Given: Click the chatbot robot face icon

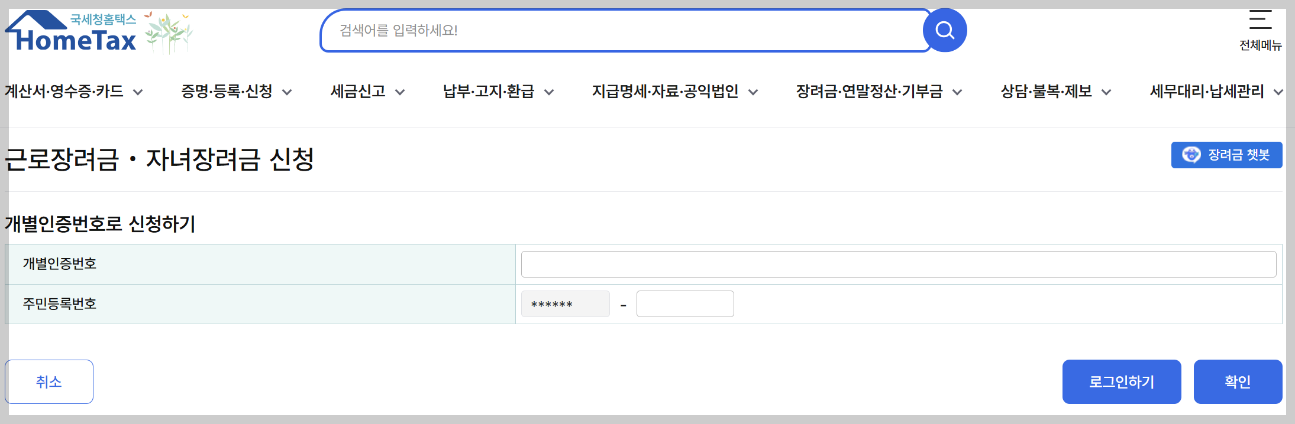Looking at the screenshot, I should [1191, 155].
